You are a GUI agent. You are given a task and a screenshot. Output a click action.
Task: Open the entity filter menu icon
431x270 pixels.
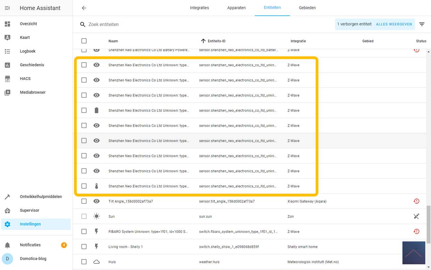point(422,24)
